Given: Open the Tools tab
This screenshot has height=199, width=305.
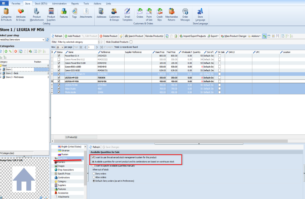Looking at the screenshot, I should coord(86,4).
